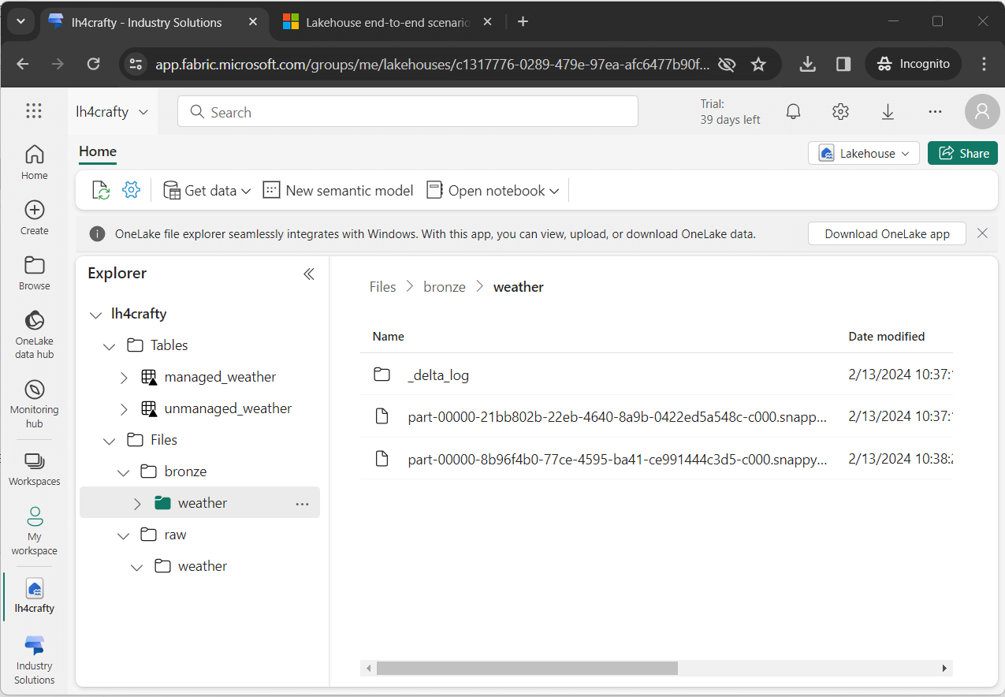Open the Get data dropdown

[207, 190]
